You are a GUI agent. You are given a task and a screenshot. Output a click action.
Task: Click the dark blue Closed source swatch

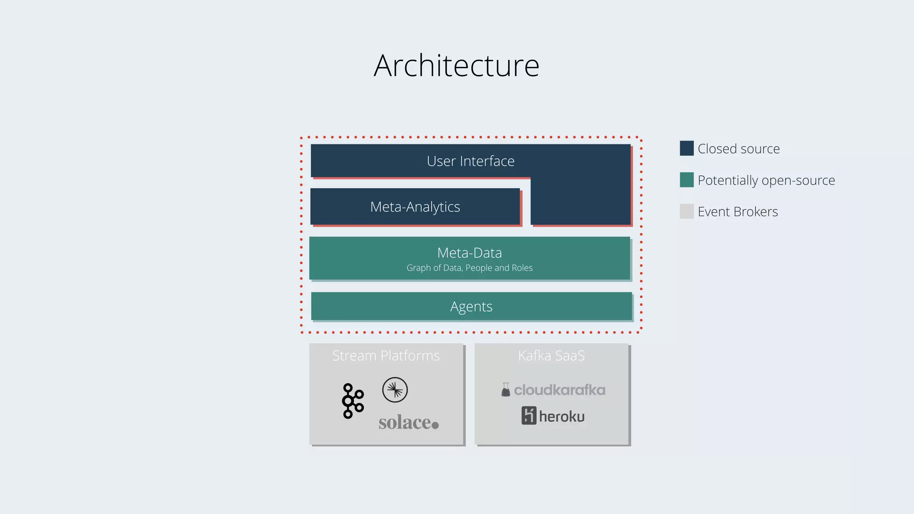tap(686, 149)
